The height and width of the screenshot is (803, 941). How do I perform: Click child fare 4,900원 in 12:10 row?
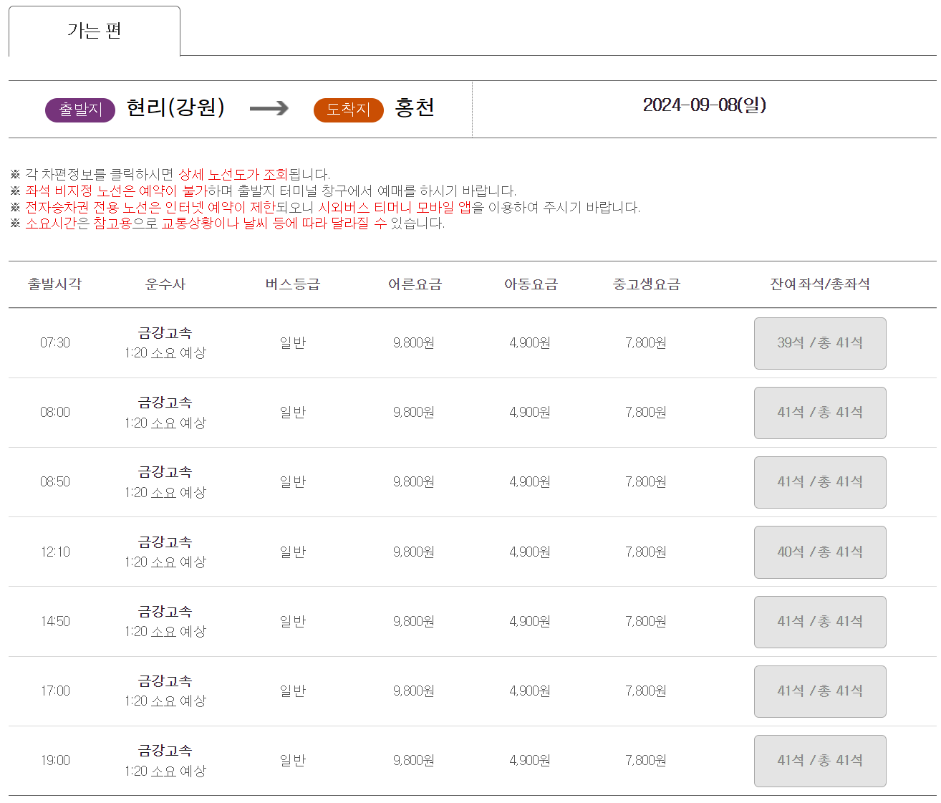click(530, 552)
